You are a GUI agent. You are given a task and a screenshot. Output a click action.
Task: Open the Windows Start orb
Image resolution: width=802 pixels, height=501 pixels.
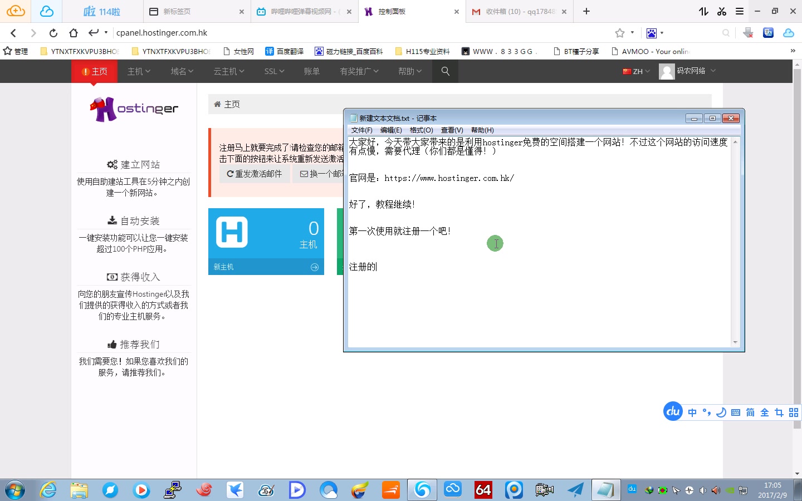coord(15,490)
